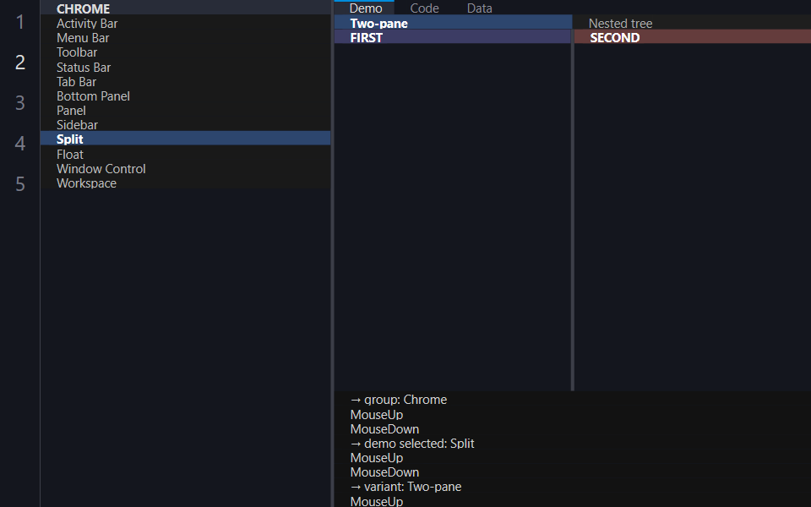Select Toolbar in the demo list

185,52
